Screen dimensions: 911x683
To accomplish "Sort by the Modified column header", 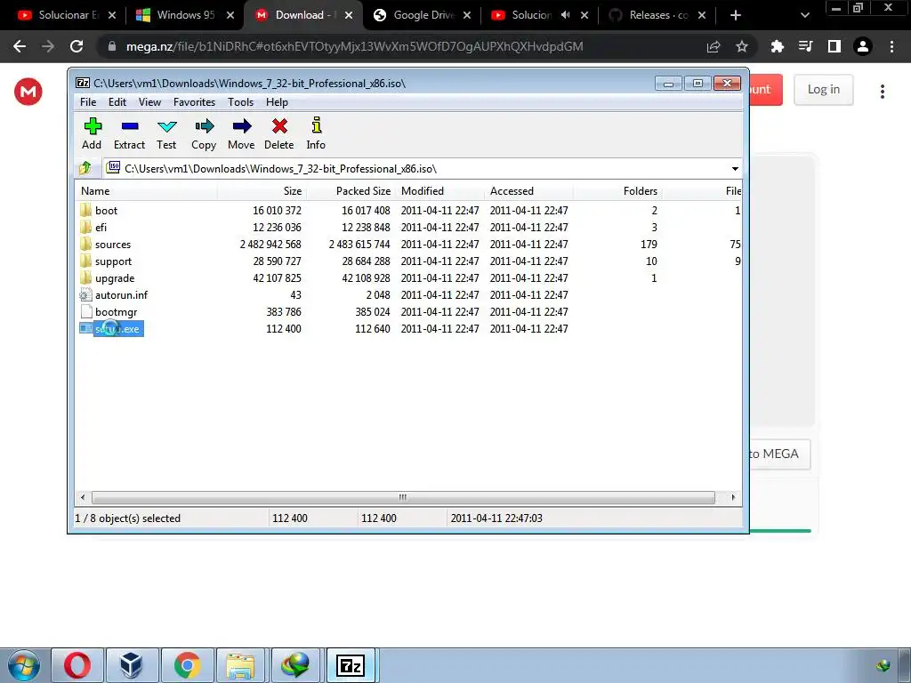I will point(439,191).
